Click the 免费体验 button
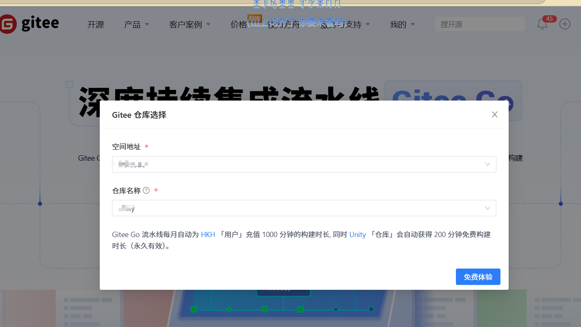The width and height of the screenshot is (581, 327). [x=478, y=277]
